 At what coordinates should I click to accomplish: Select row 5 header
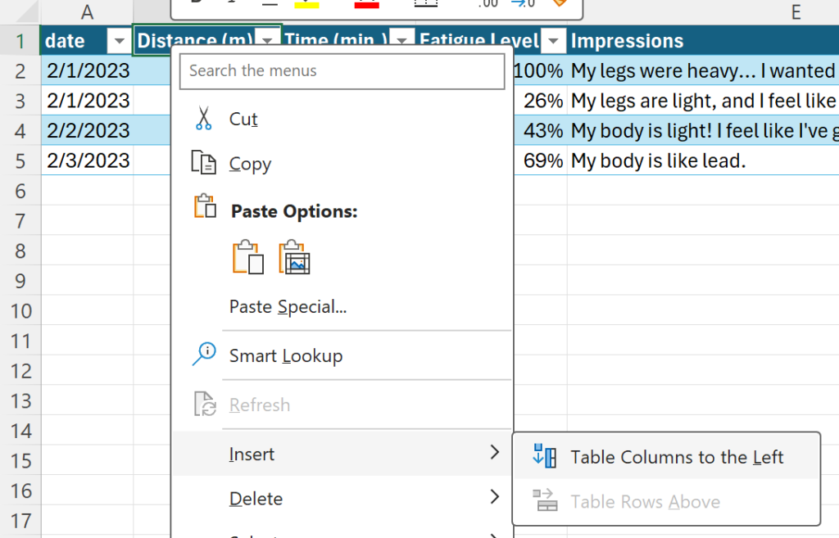pos(20,160)
